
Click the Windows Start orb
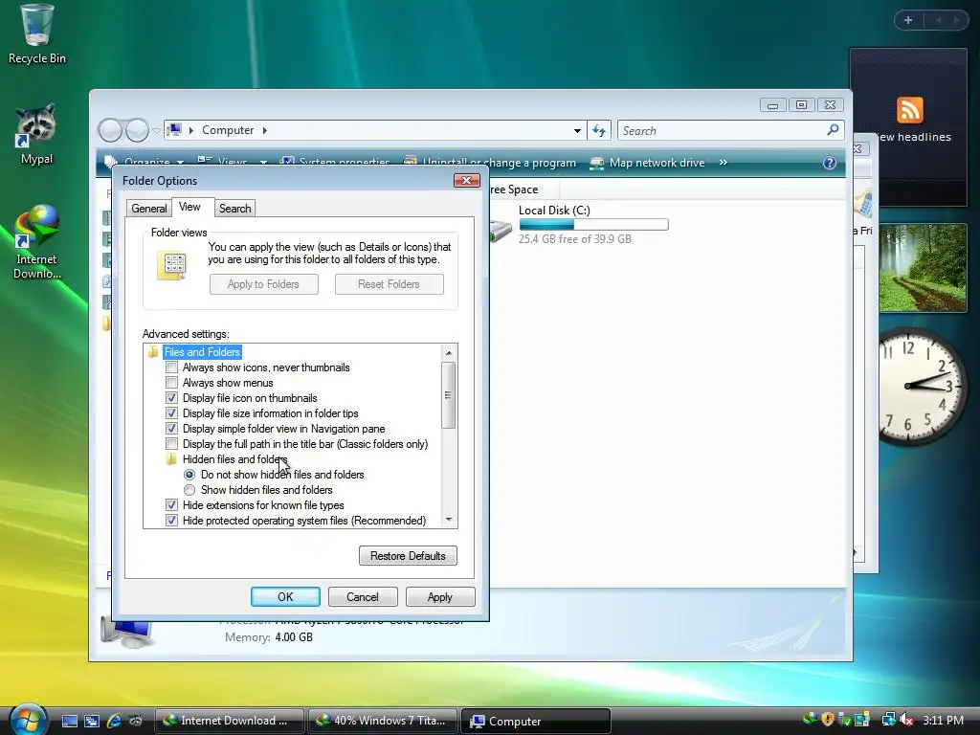[28, 720]
